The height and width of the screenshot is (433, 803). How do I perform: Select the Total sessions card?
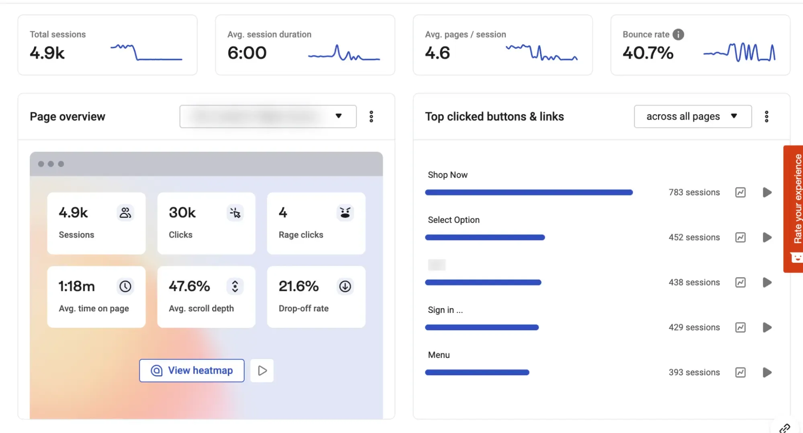coord(107,45)
